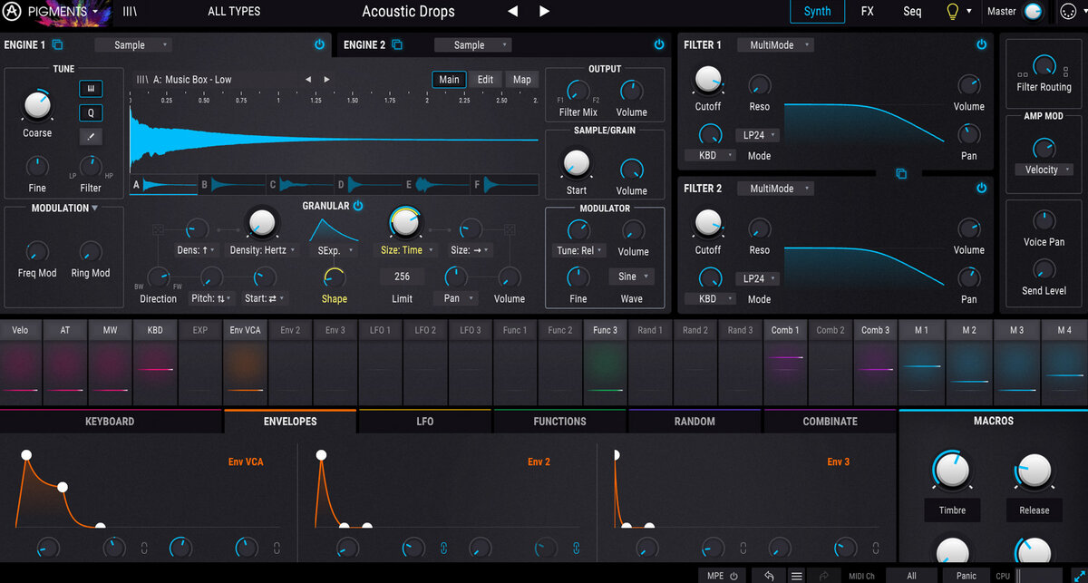Click the Q quantize button in Tune
The width and height of the screenshot is (1088, 583).
[x=91, y=113]
